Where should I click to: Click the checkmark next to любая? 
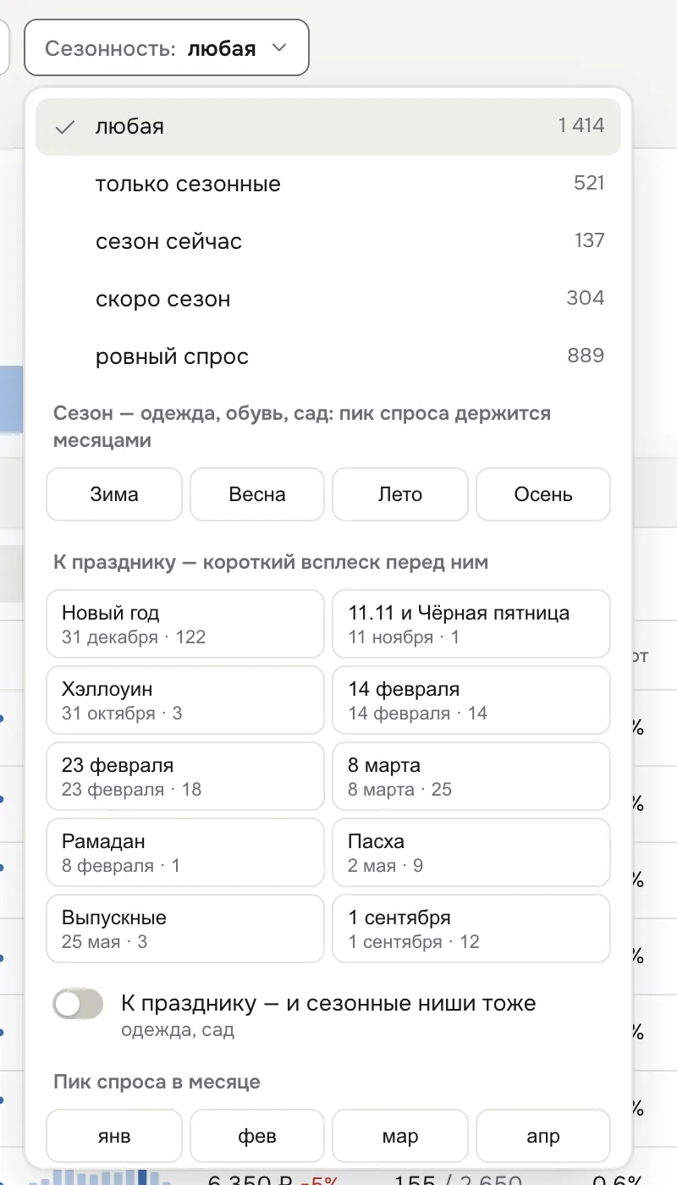click(x=65, y=128)
